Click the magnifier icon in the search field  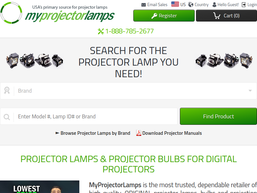[7, 117]
